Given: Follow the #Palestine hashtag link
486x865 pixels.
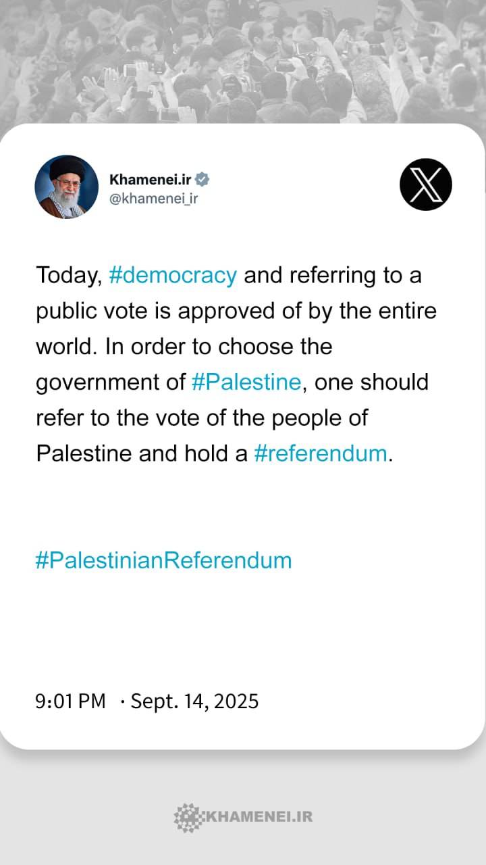Looking at the screenshot, I should pyautogui.click(x=246, y=382).
